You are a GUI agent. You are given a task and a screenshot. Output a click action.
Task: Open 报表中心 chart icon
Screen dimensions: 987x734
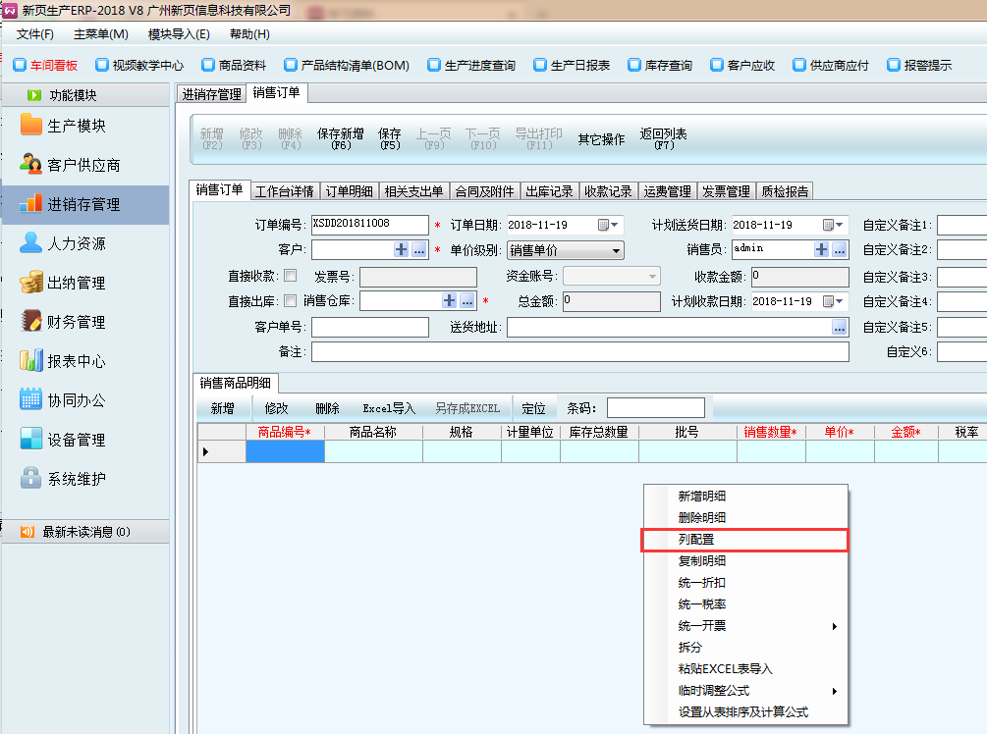pos(31,361)
